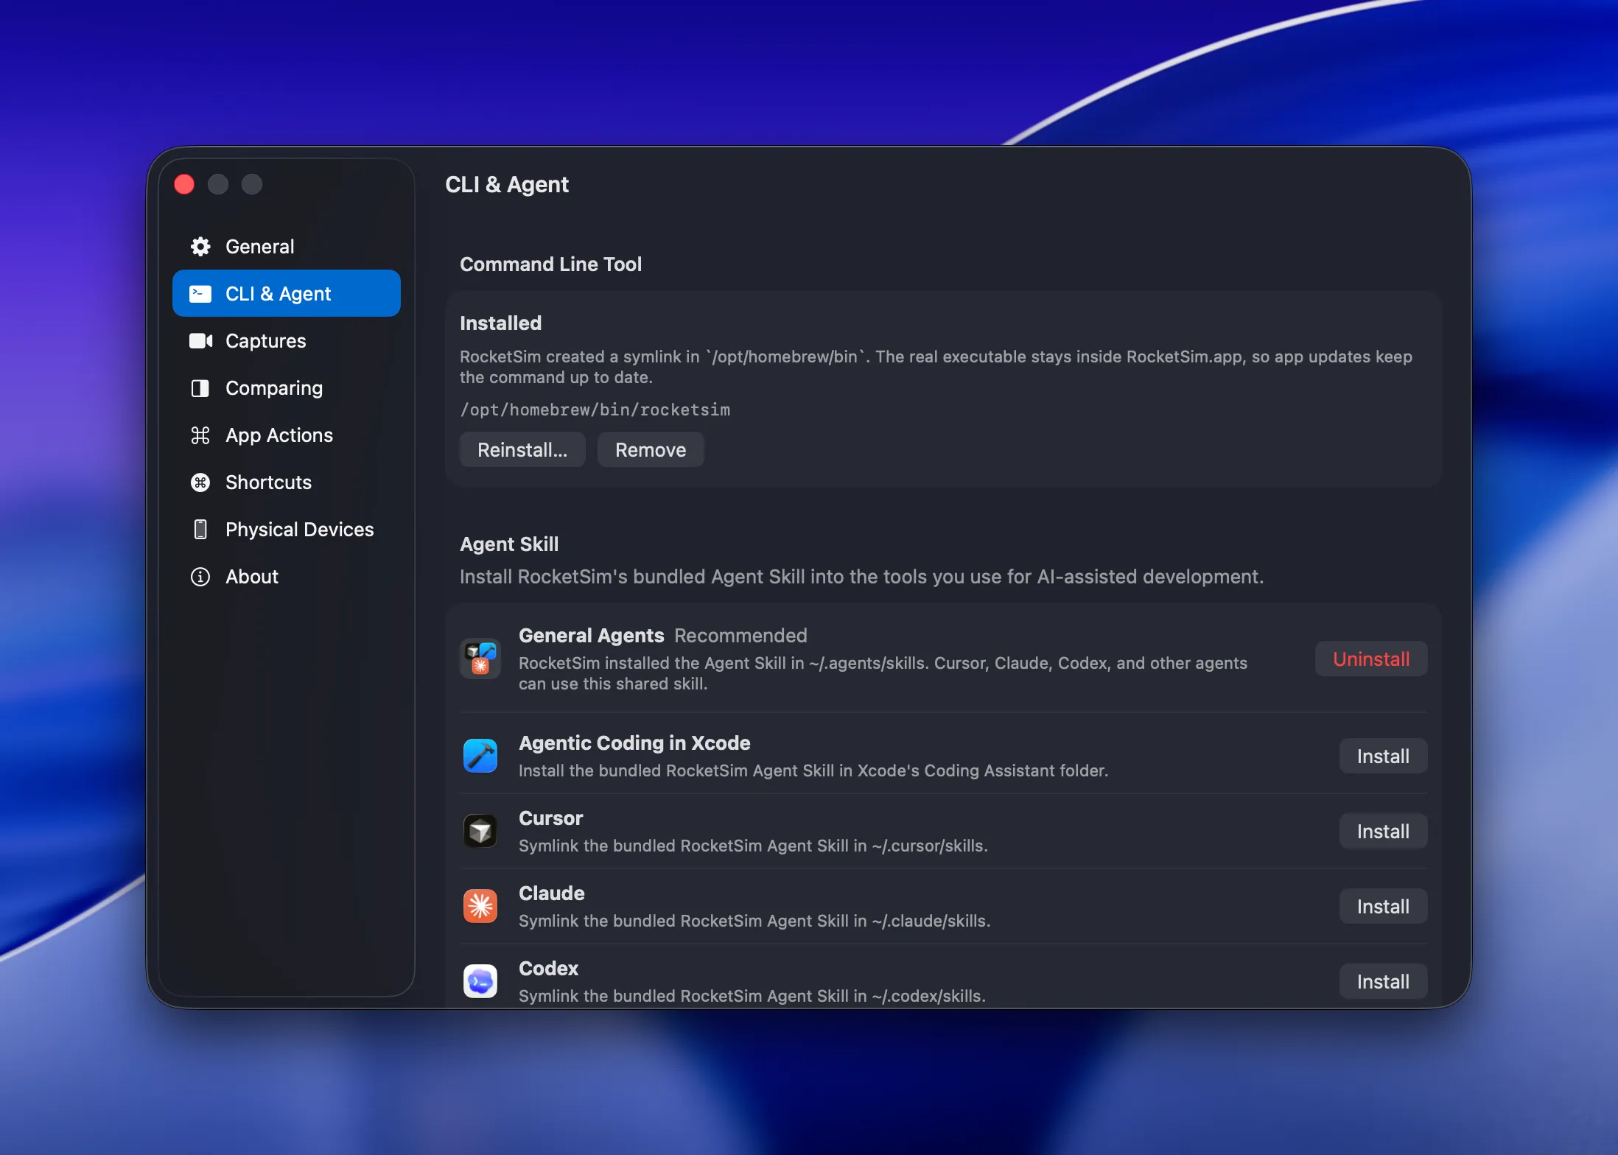Image resolution: width=1618 pixels, height=1155 pixels.
Task: Open the General settings section
Action: pyautogui.click(x=287, y=246)
